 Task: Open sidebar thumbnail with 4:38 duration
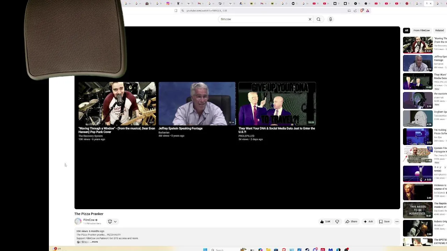tap(418, 118)
